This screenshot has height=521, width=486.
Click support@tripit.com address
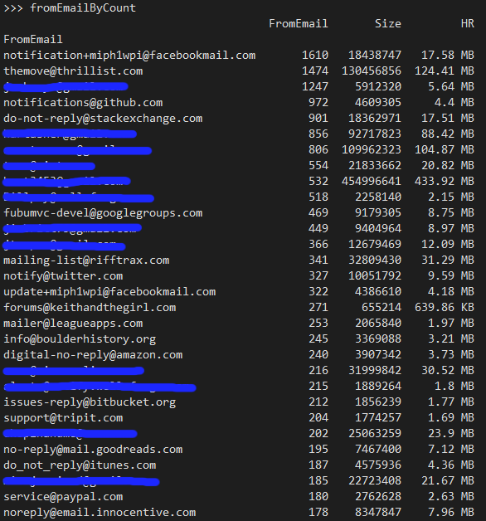63,418
